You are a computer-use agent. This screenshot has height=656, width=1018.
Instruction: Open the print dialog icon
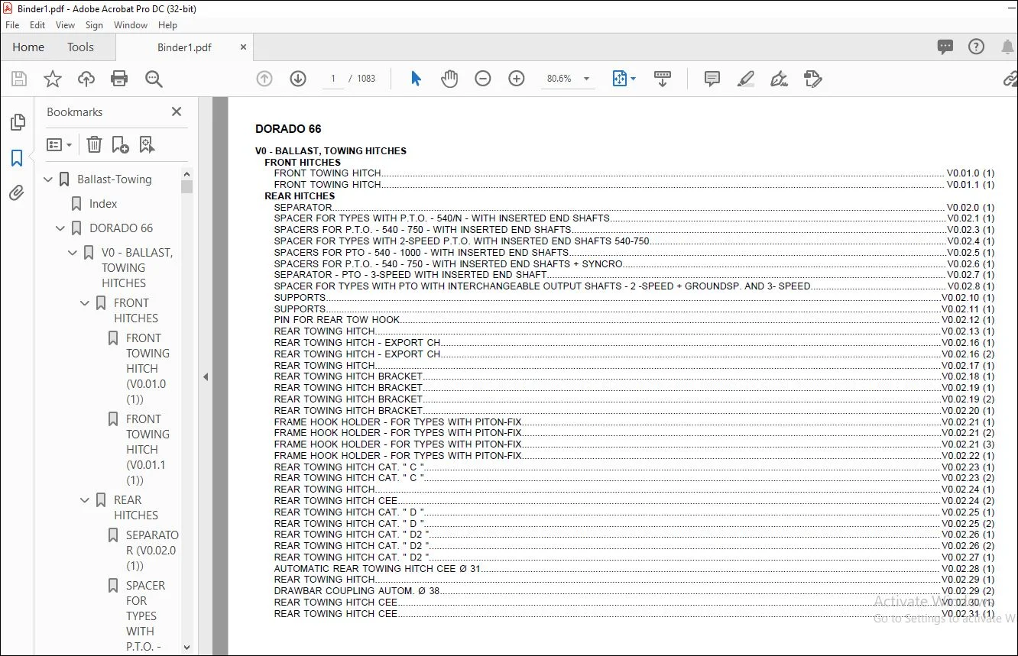(x=119, y=79)
